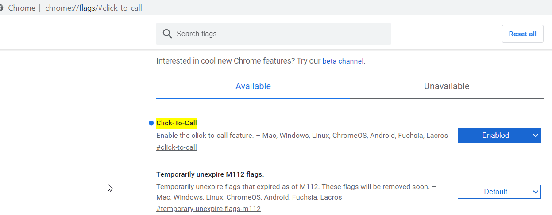Viewport: 552px width, 215px height.
Task: Click the chrome://flags URL in the address bar
Action: pyautogui.click(x=93, y=8)
